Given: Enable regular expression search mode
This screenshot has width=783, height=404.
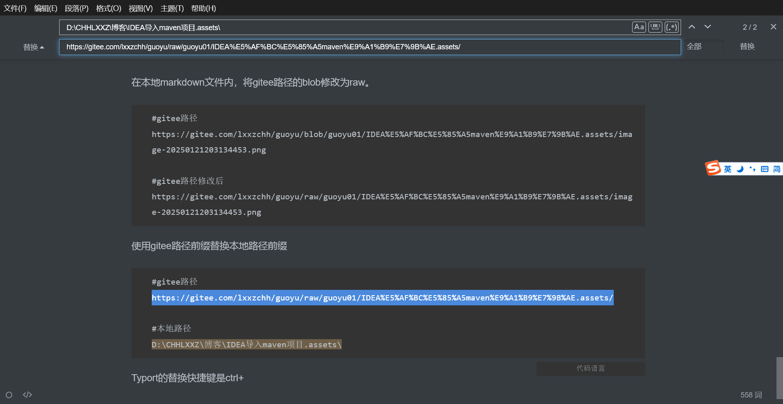Looking at the screenshot, I should click(x=671, y=27).
